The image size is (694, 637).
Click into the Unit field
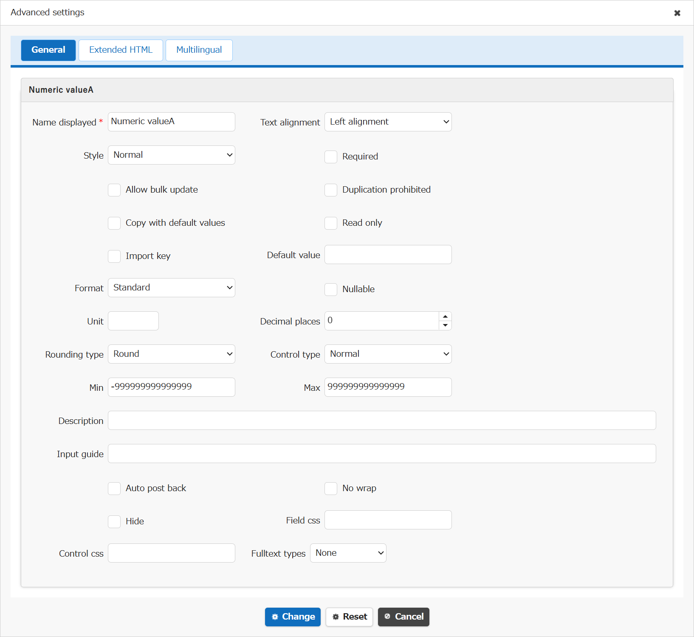[133, 321]
